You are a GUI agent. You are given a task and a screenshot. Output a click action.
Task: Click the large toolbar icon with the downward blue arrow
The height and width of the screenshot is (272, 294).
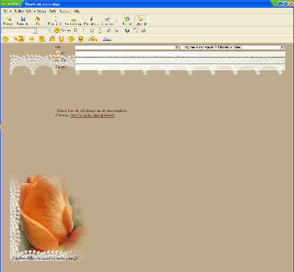pos(91,21)
